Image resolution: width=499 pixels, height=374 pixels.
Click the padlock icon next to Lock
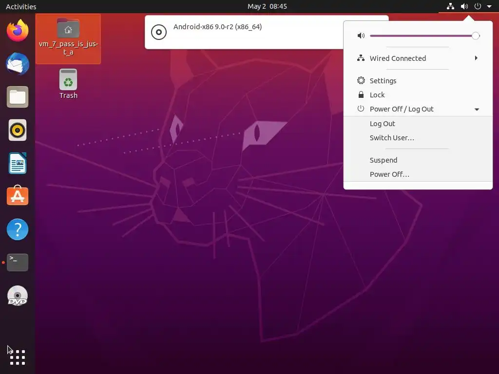click(361, 95)
